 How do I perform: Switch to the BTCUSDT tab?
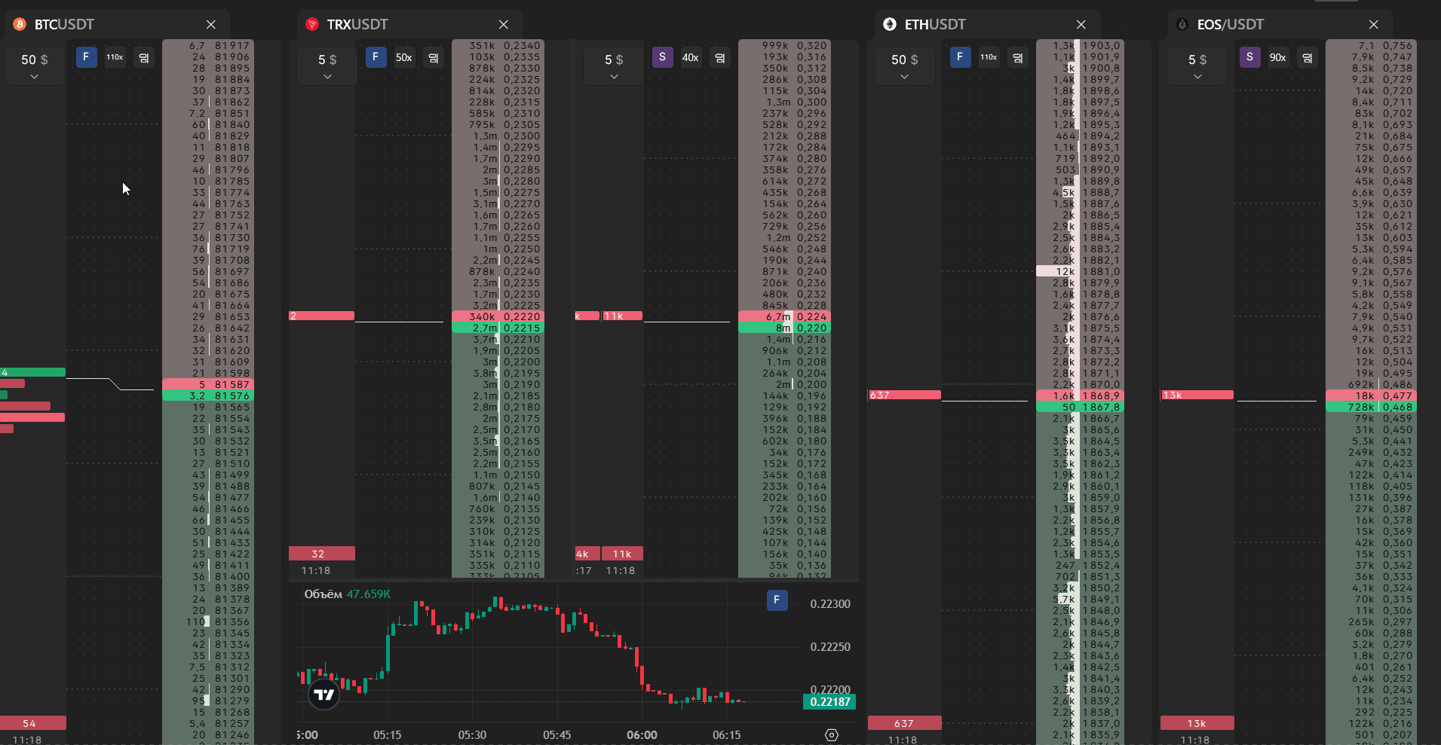pyautogui.click(x=64, y=24)
